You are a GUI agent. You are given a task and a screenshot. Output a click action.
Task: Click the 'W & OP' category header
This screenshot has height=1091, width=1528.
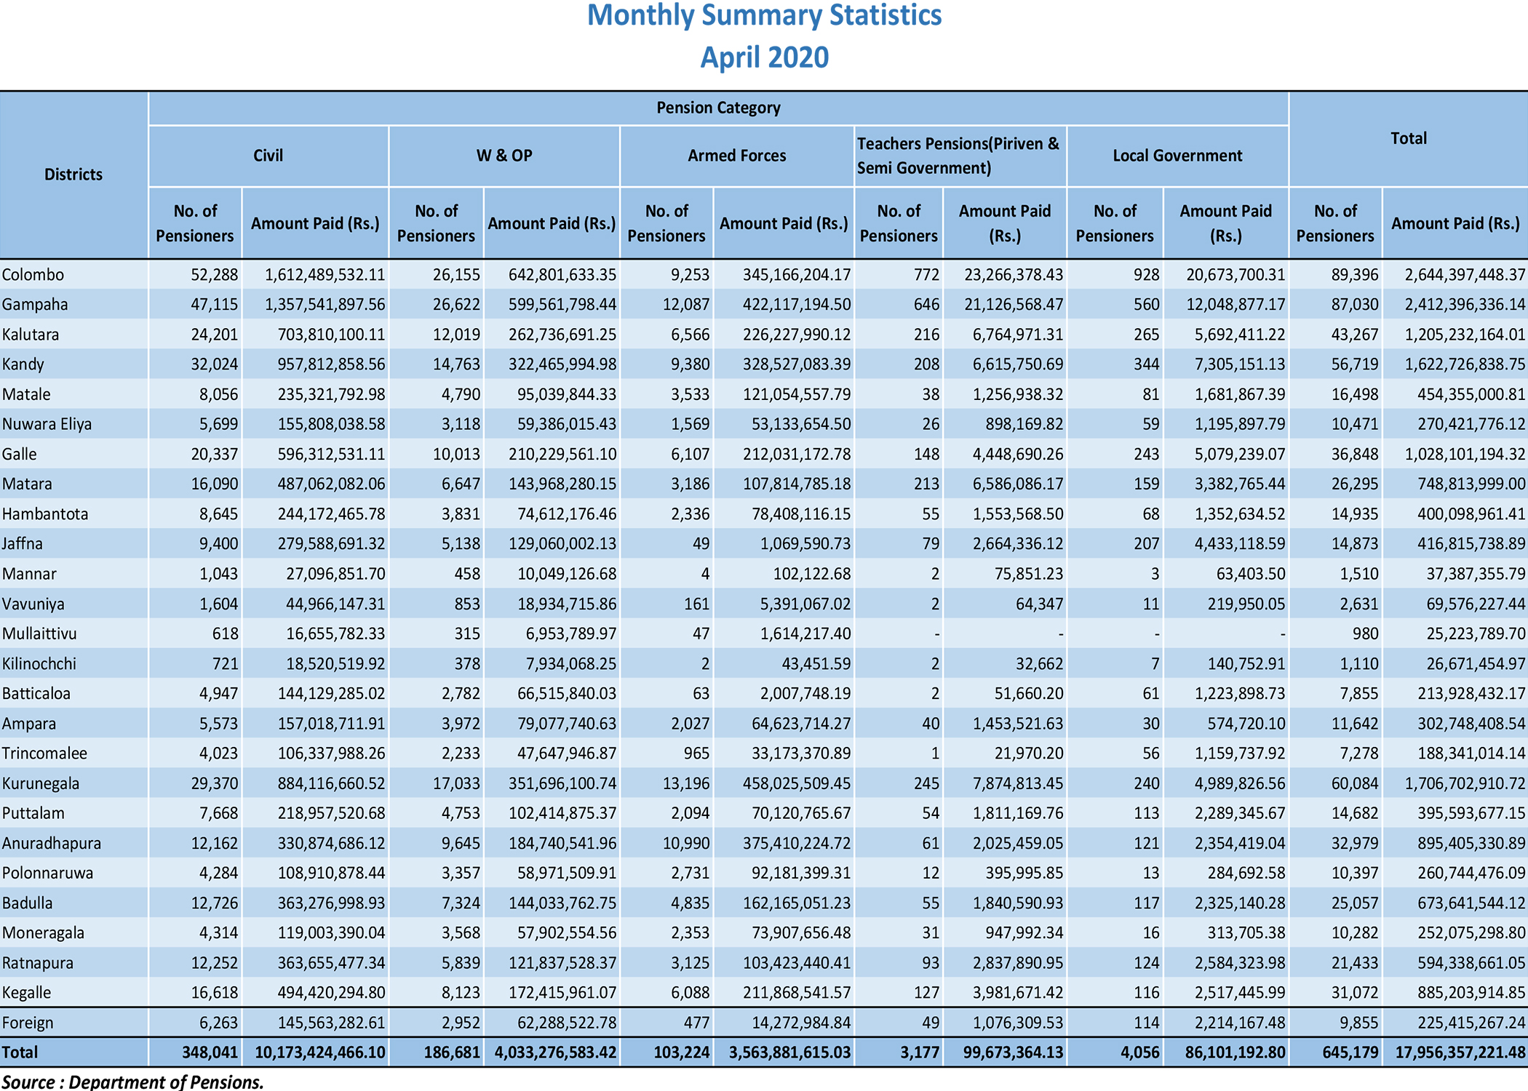point(504,156)
